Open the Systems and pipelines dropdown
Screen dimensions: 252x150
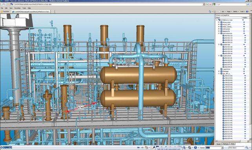[x=250, y=15]
